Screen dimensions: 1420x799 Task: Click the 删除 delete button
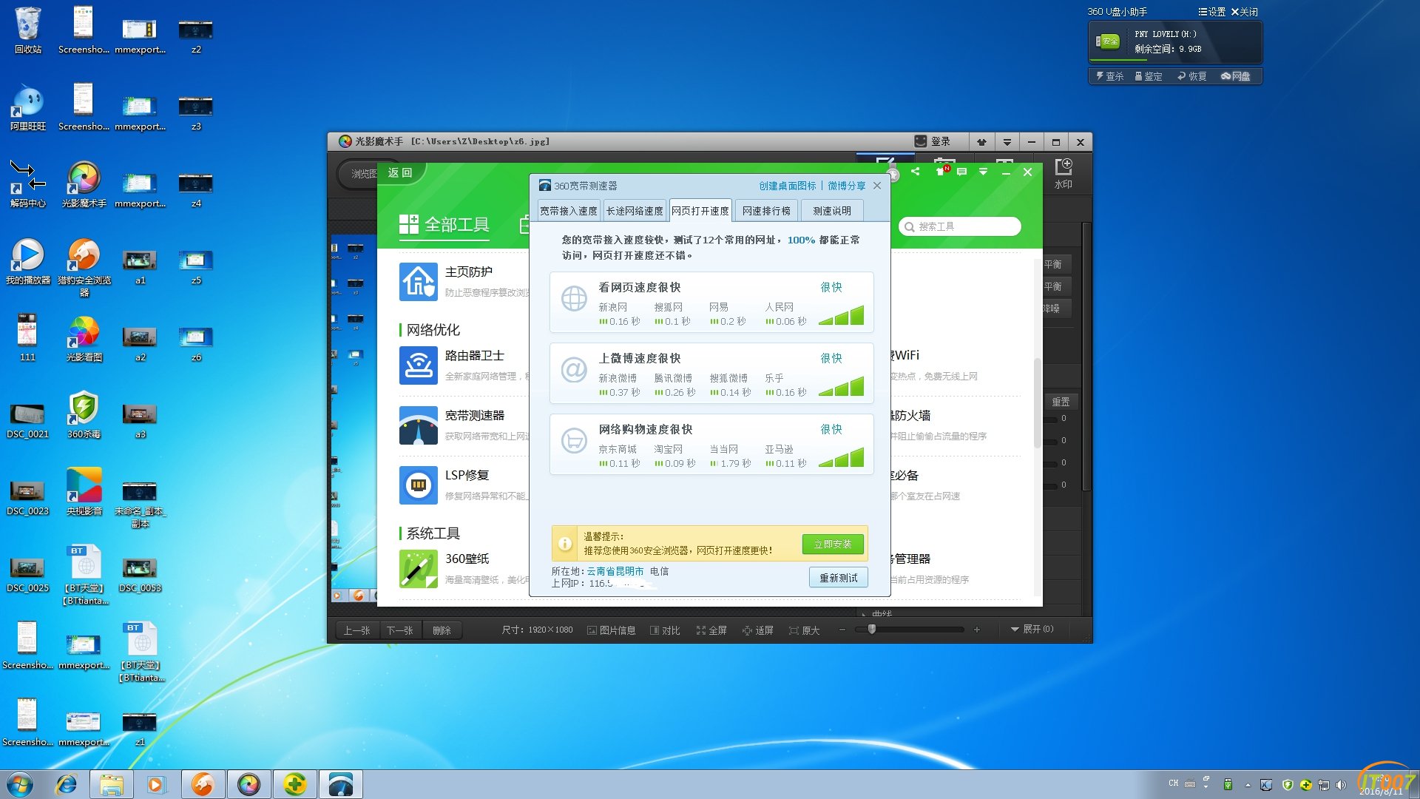pos(442,630)
